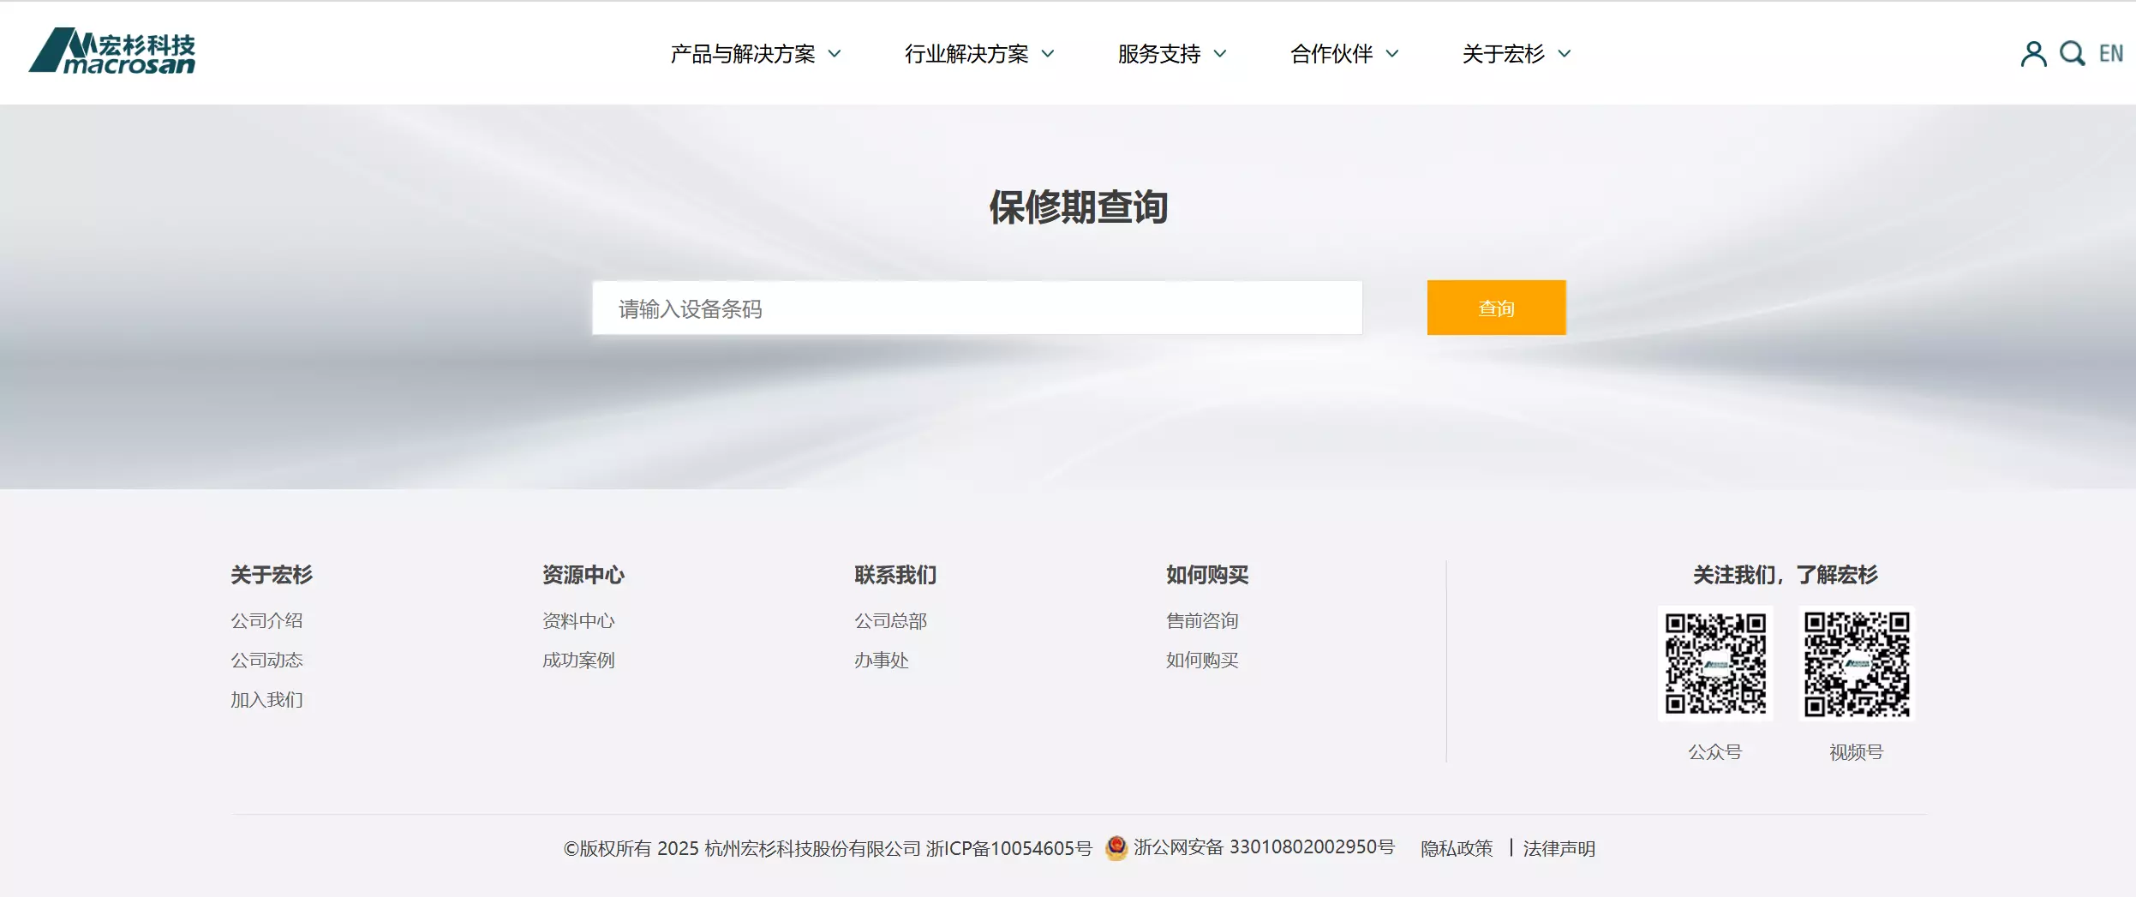Click the 公众号 QR code
Screen dimensions: 2136x897
coord(1714,663)
